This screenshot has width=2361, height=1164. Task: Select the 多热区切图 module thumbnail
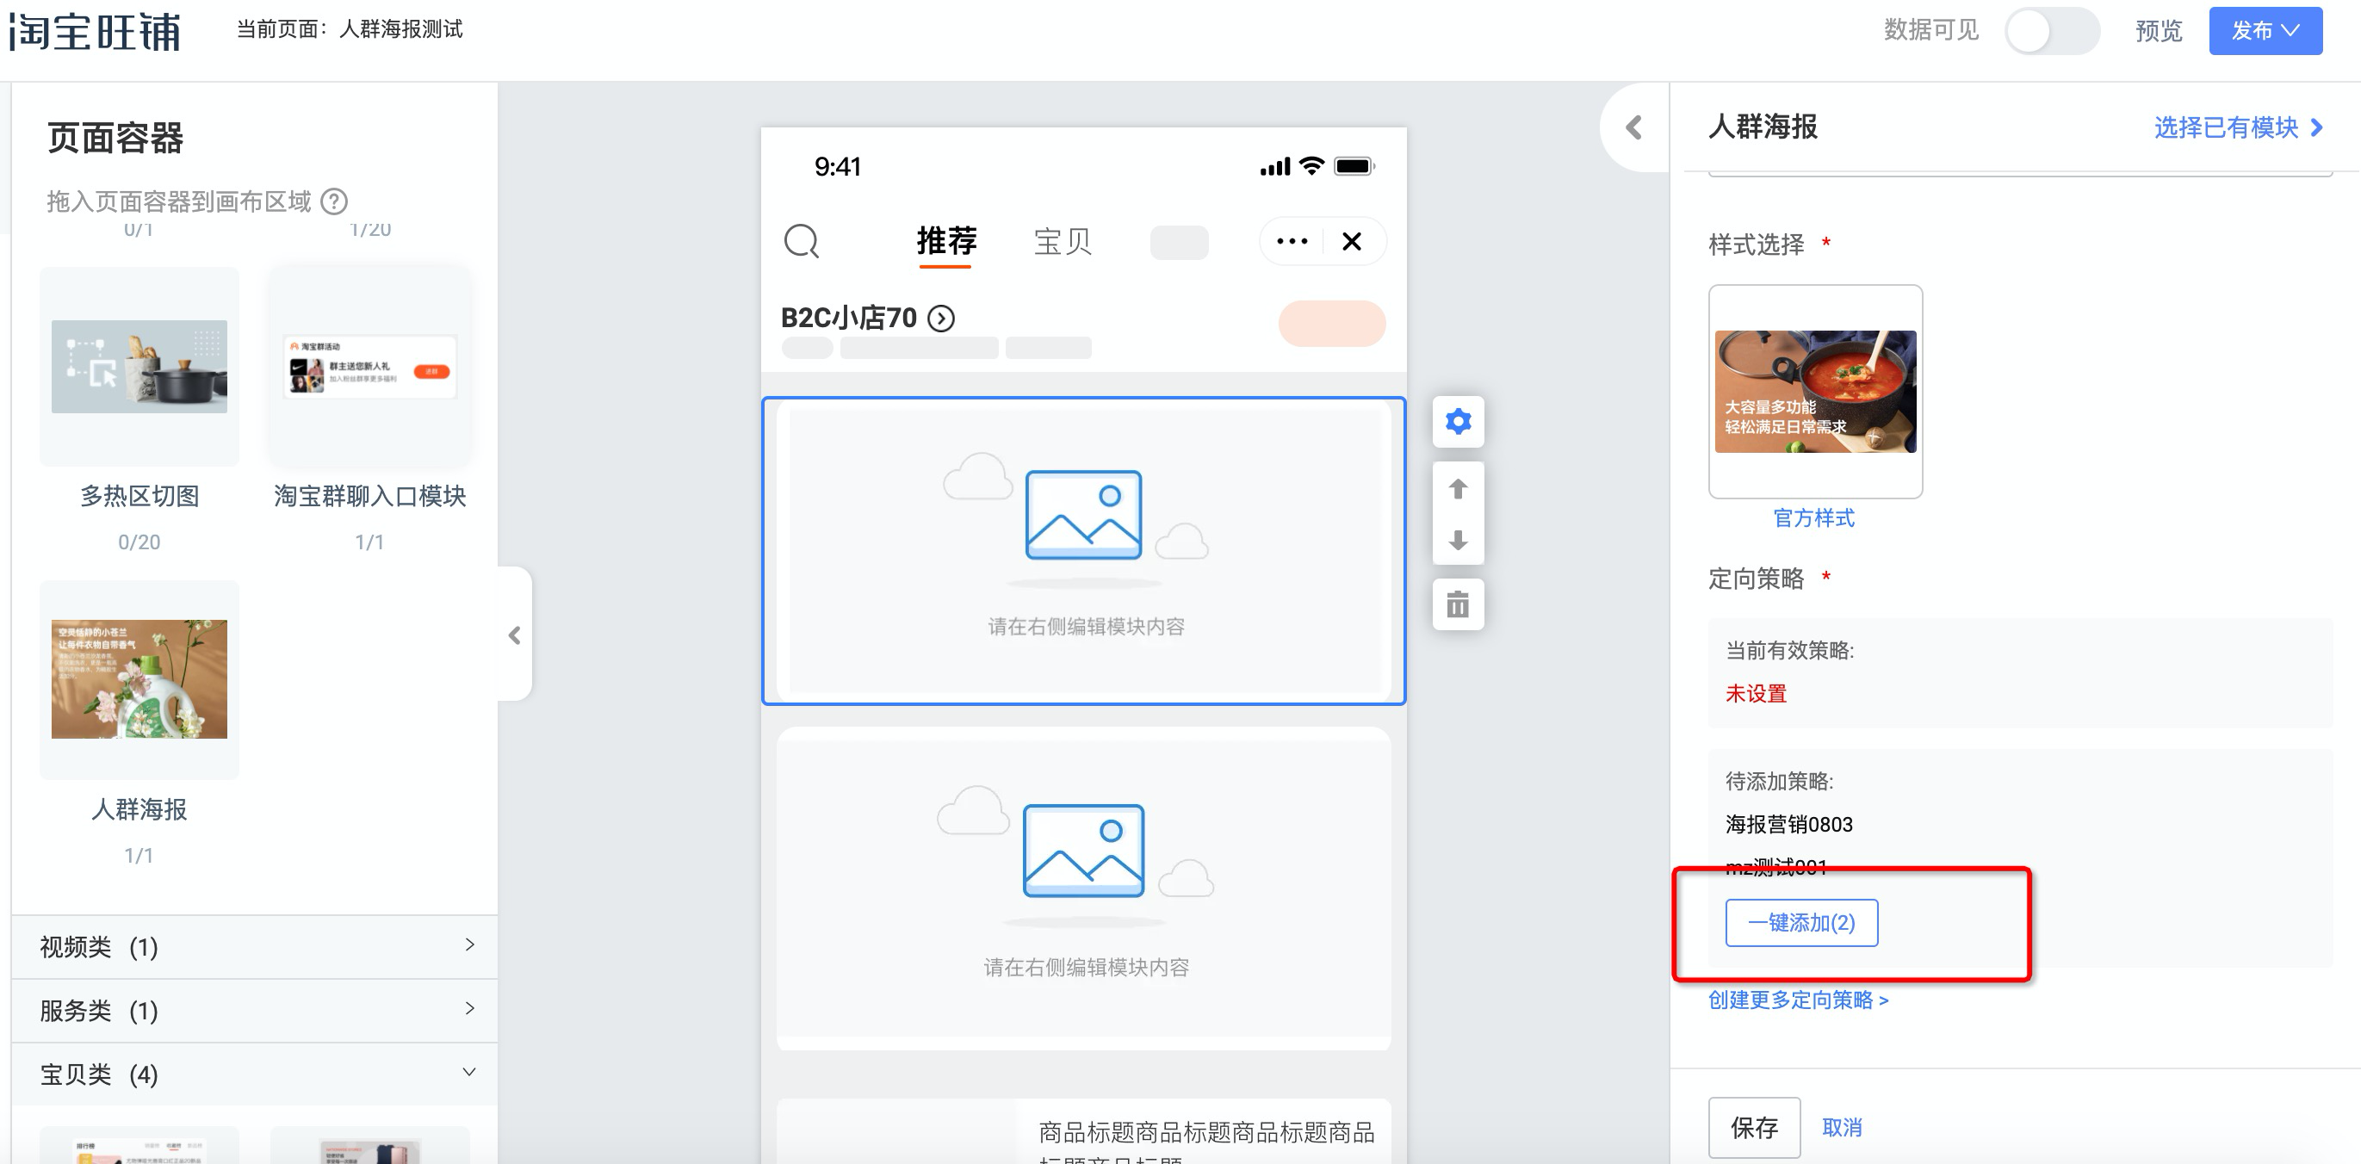pyautogui.click(x=139, y=367)
